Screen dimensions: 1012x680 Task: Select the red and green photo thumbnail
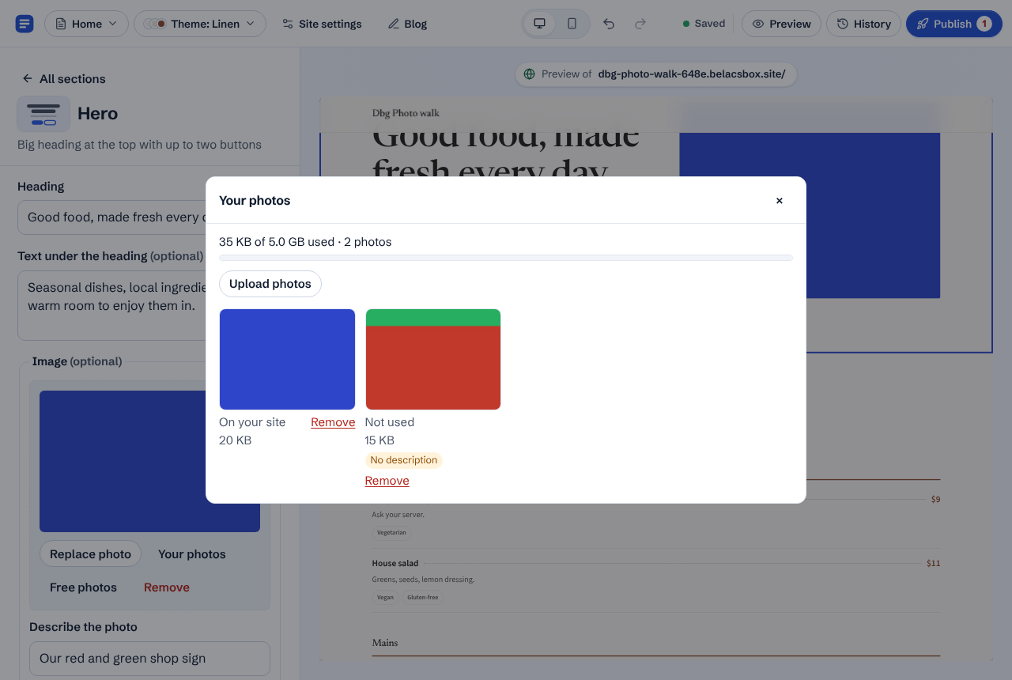(433, 359)
